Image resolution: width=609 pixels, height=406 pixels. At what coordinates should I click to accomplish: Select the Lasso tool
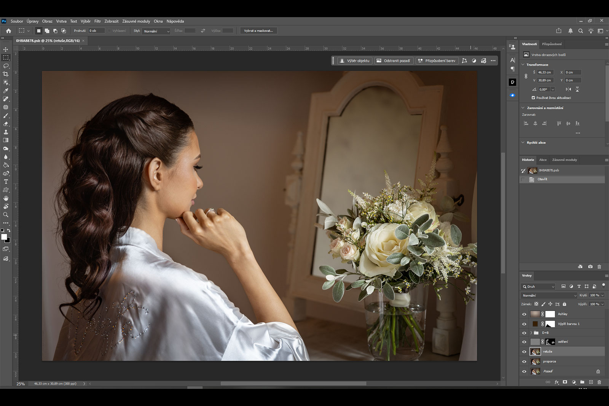[6, 66]
